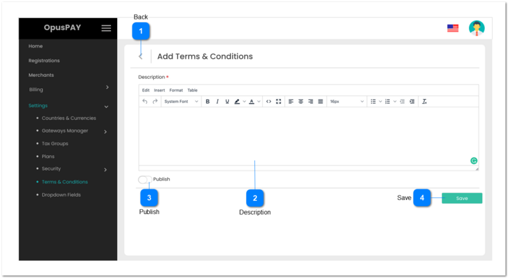Clear formatting with the Tx icon

(x=424, y=101)
